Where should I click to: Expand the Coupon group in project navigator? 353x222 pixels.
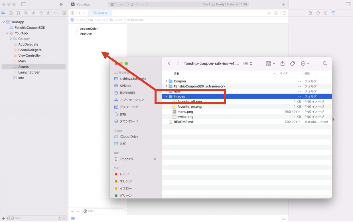(11, 39)
